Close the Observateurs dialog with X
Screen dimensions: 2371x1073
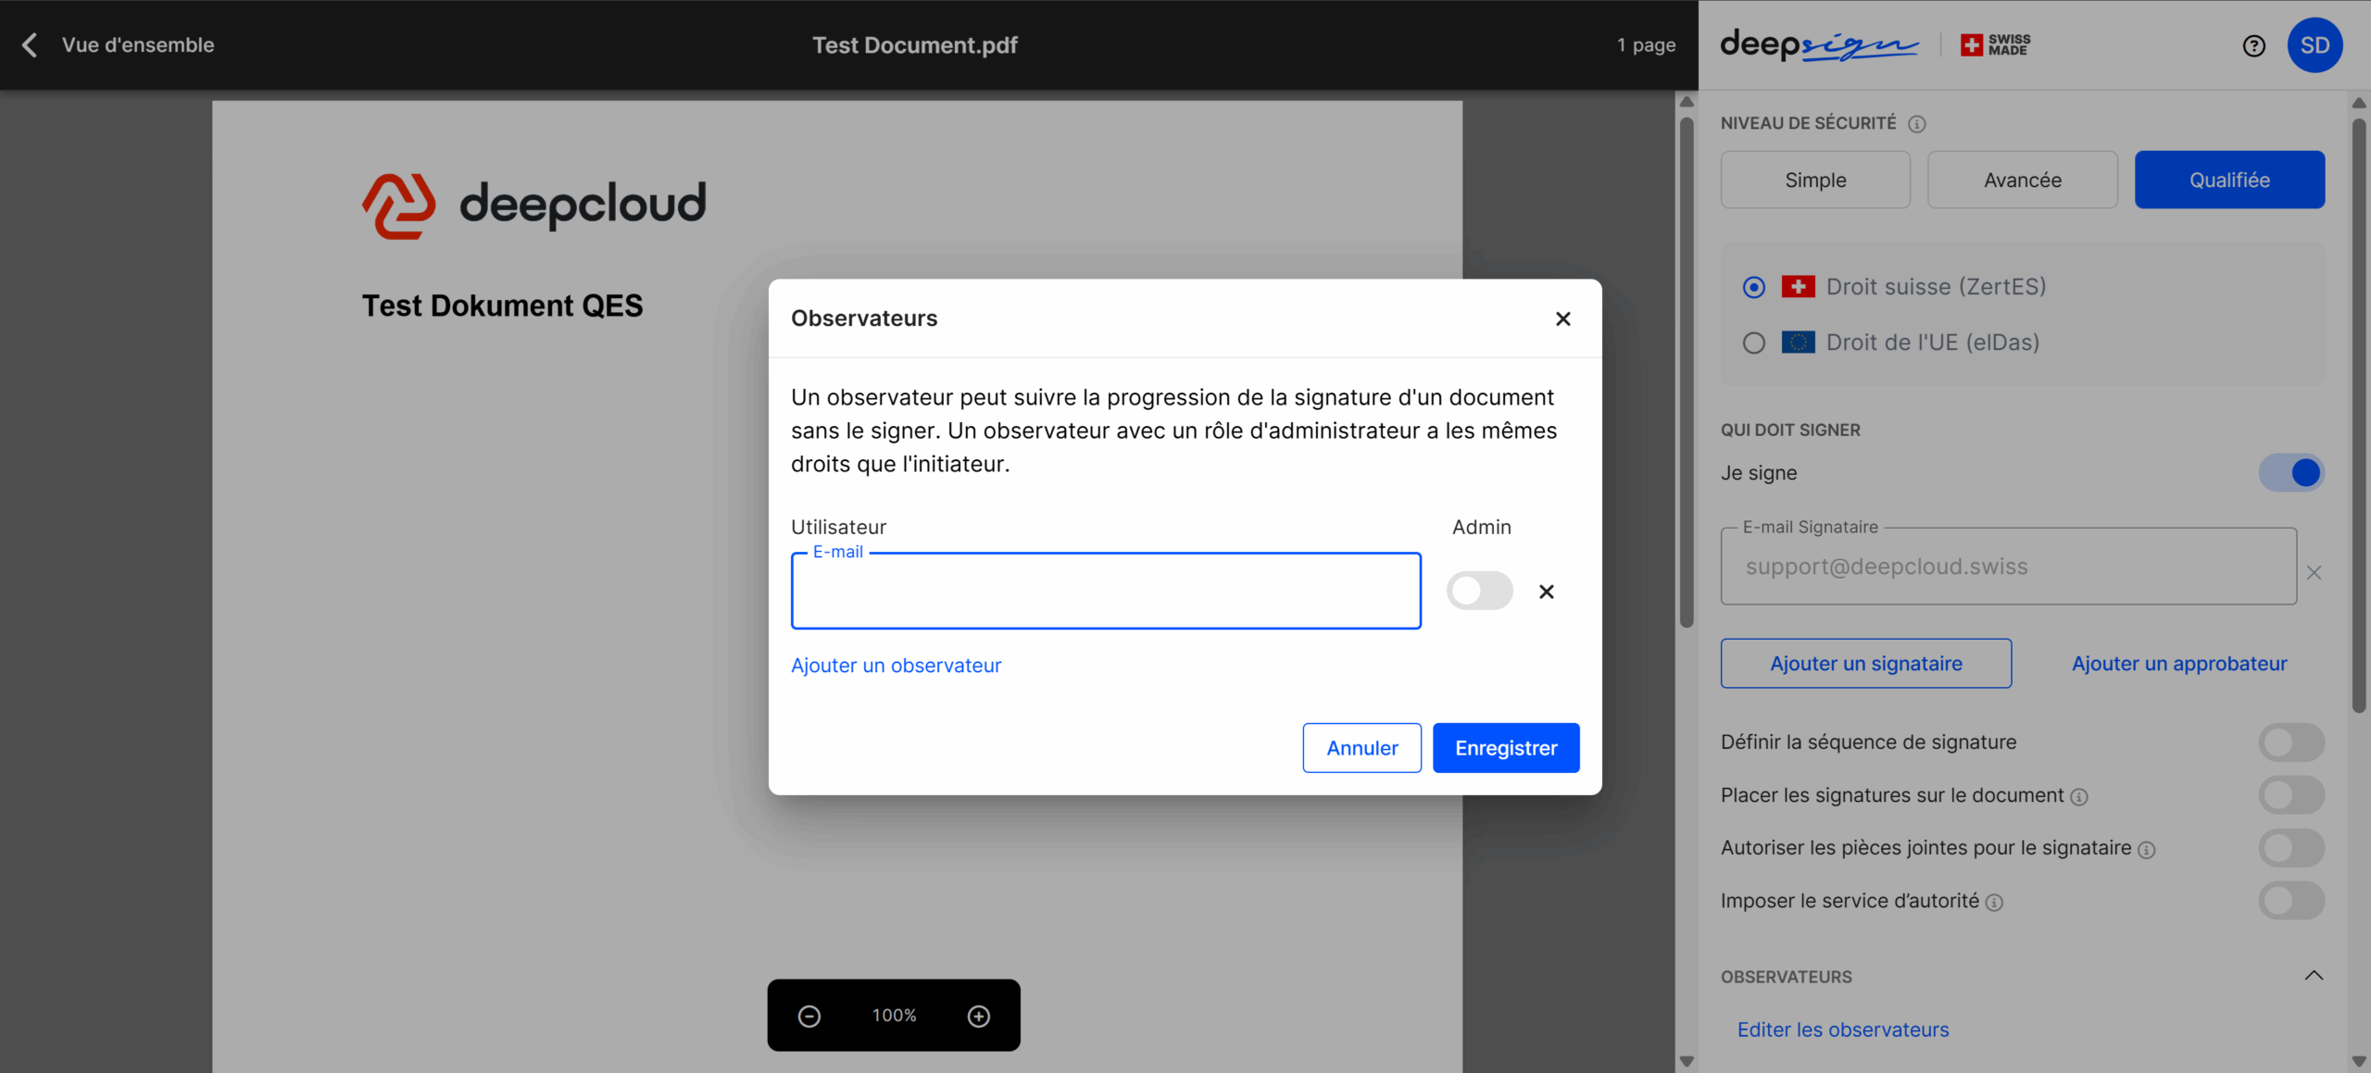tap(1562, 318)
